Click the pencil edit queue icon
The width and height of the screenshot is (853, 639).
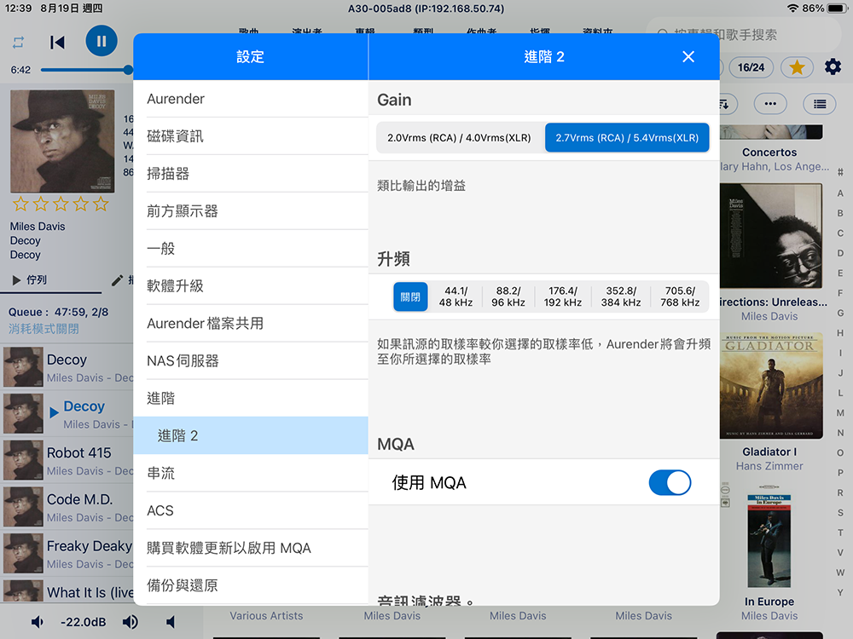tap(117, 280)
